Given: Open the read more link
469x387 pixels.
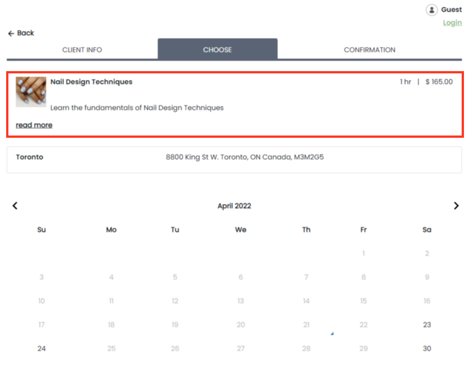Looking at the screenshot, I should point(34,125).
